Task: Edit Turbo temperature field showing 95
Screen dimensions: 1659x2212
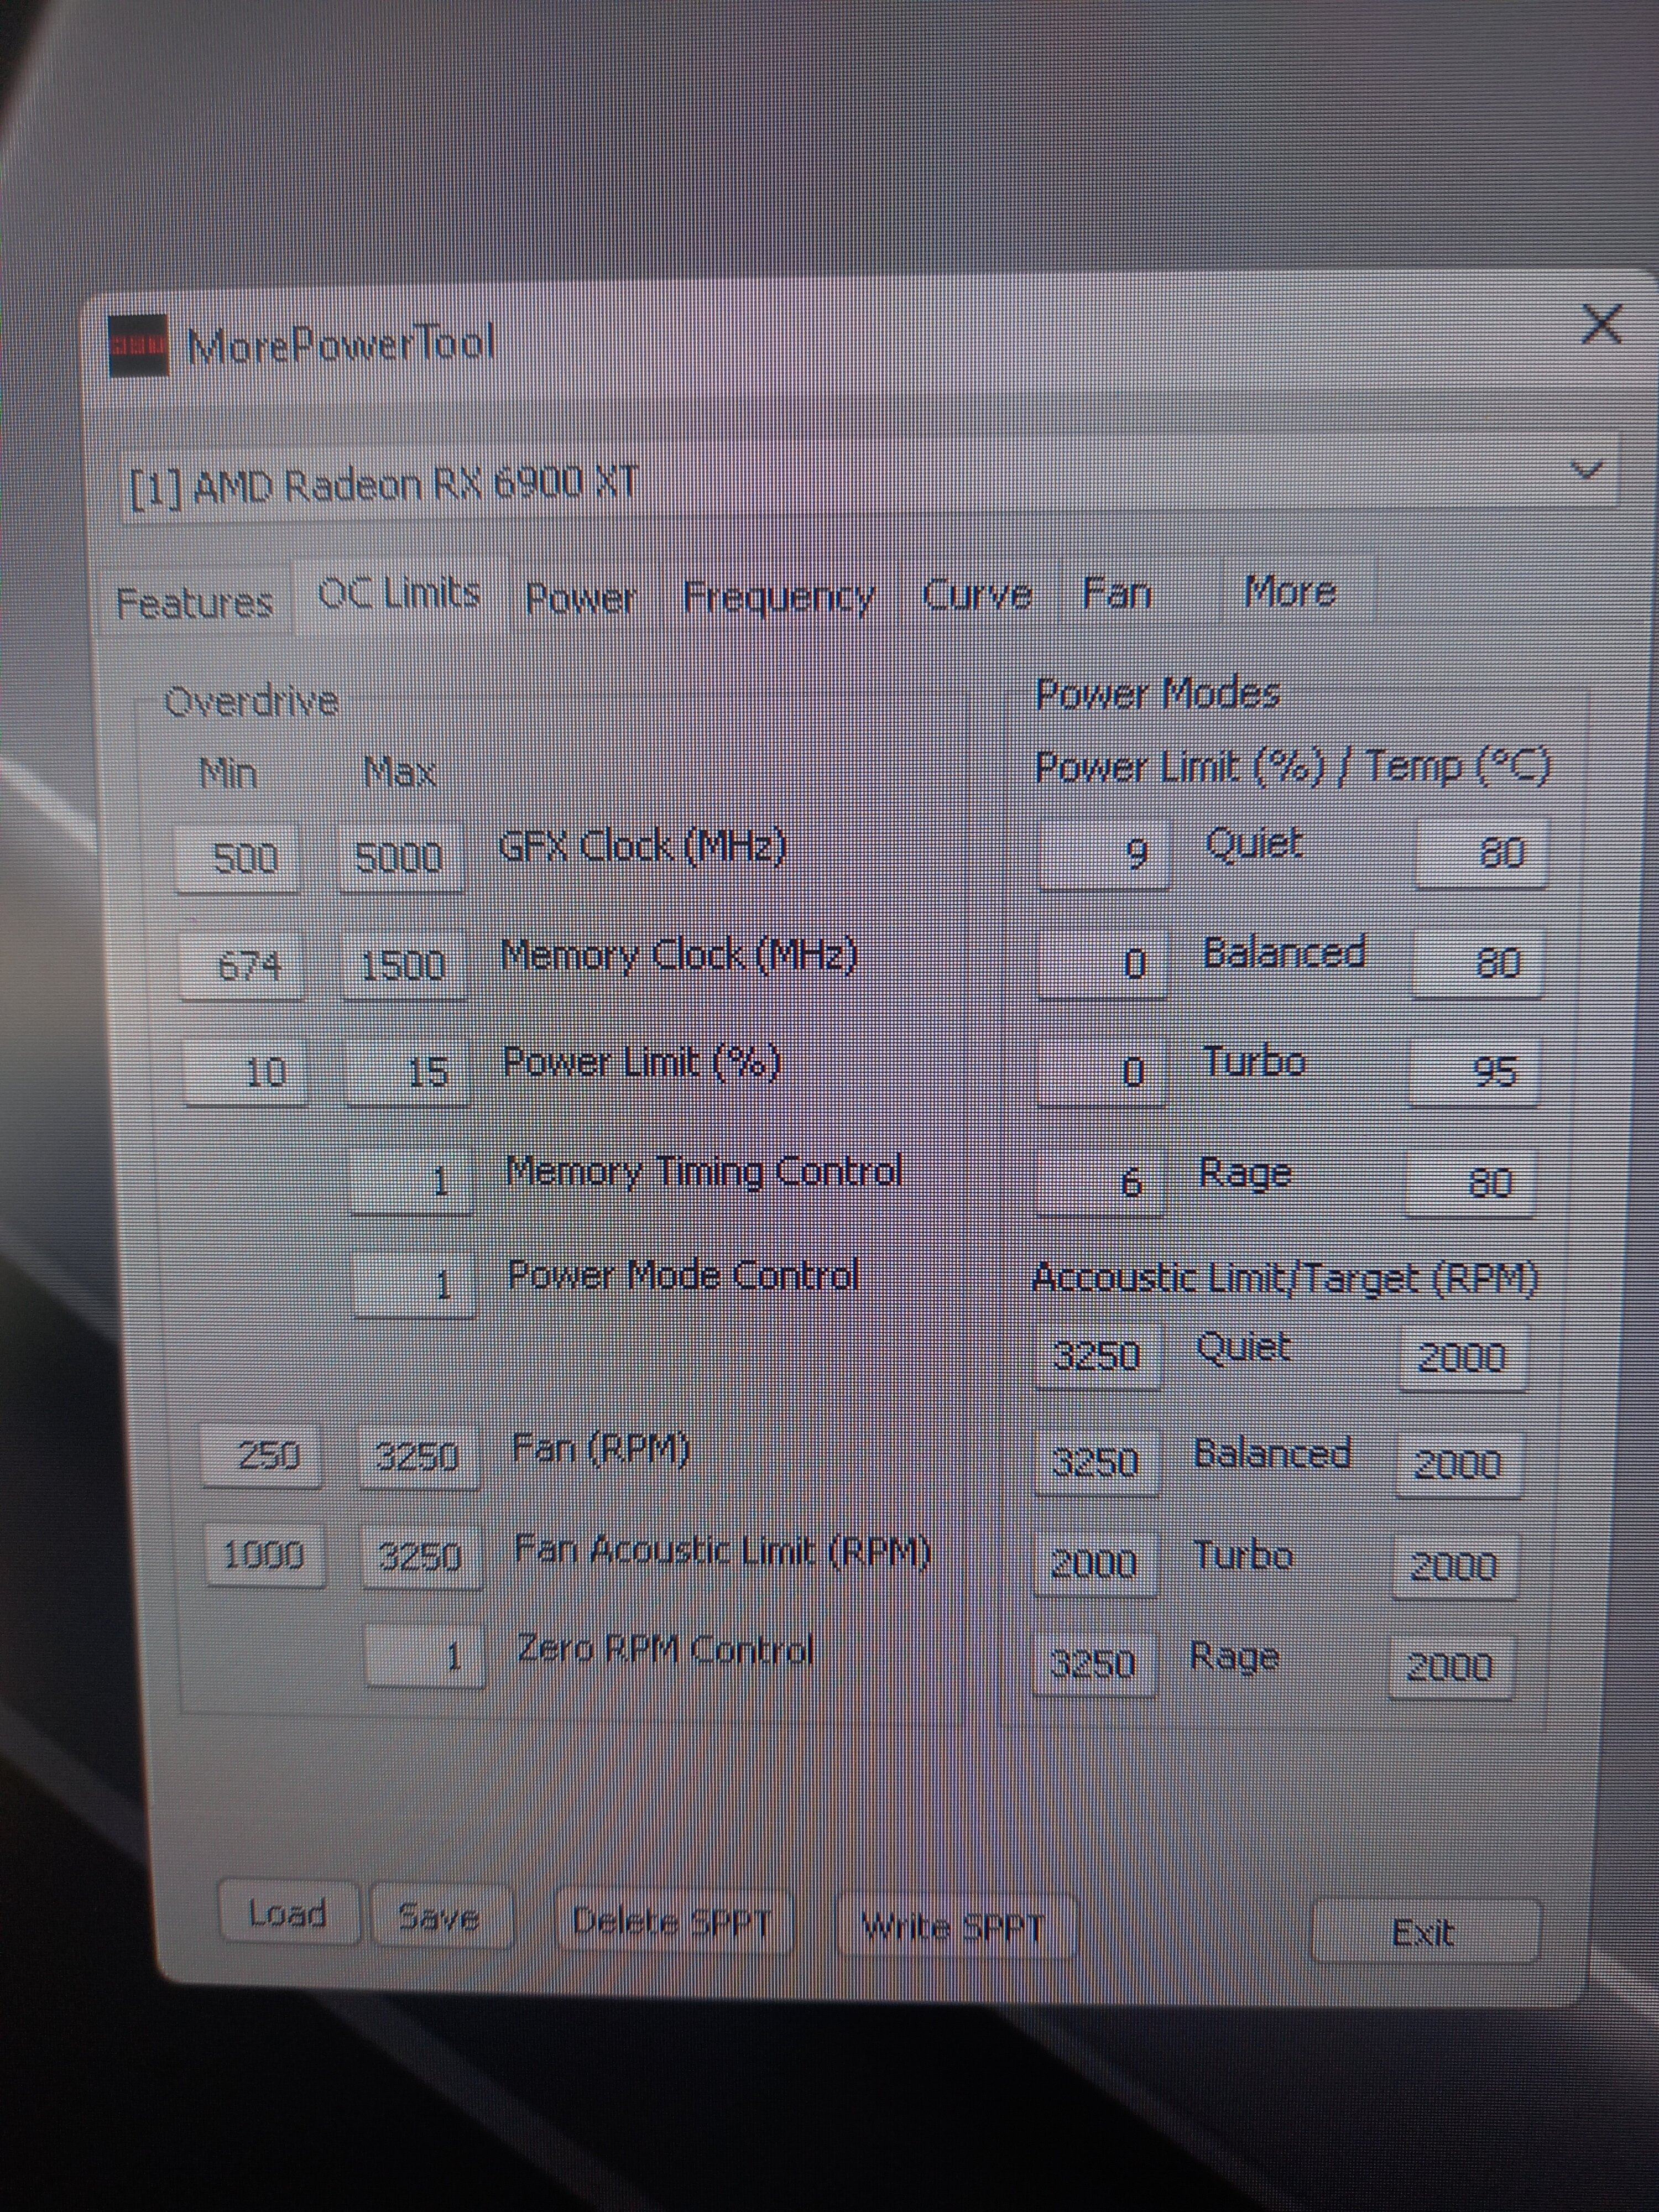Action: coord(1474,1072)
